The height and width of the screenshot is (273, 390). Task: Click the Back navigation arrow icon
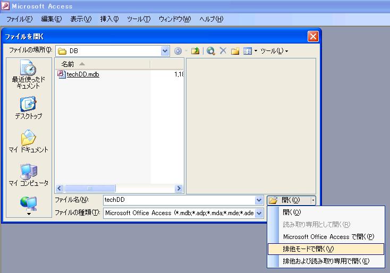(178, 51)
